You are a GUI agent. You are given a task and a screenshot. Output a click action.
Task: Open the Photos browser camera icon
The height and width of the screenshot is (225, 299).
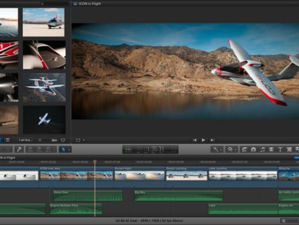(253, 149)
